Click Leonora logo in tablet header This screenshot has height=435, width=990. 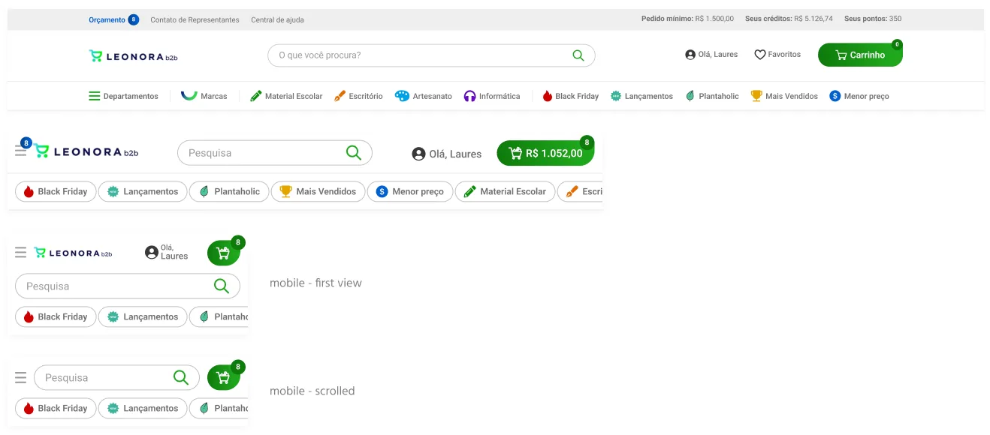[x=86, y=151]
